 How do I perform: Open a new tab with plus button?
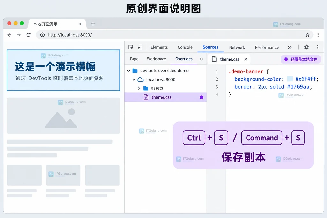click(93, 24)
